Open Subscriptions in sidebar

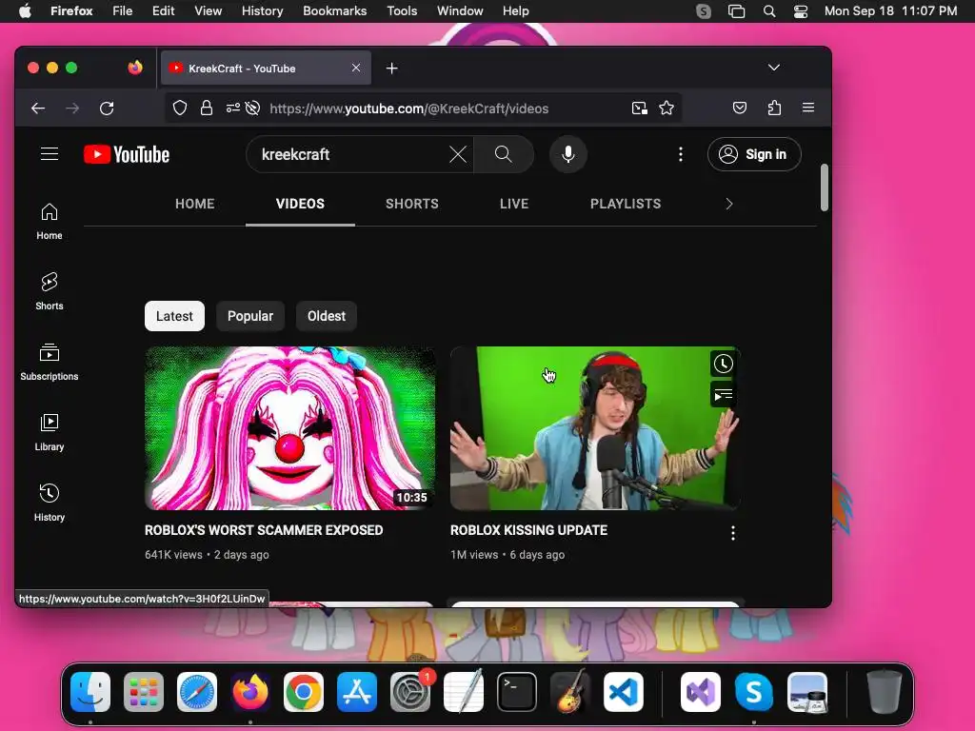tap(50, 362)
